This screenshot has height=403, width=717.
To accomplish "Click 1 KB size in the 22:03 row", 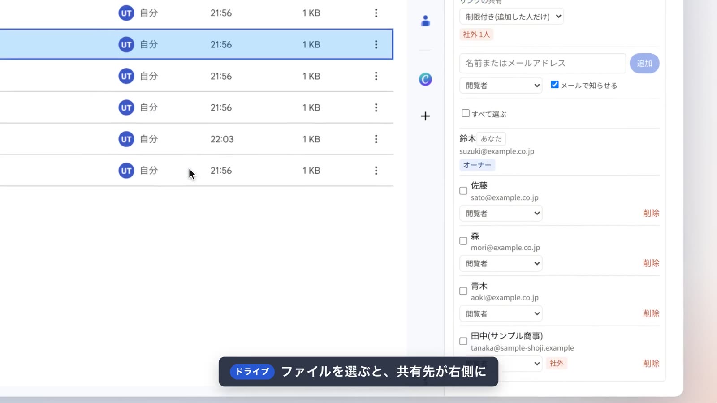I will click(311, 139).
